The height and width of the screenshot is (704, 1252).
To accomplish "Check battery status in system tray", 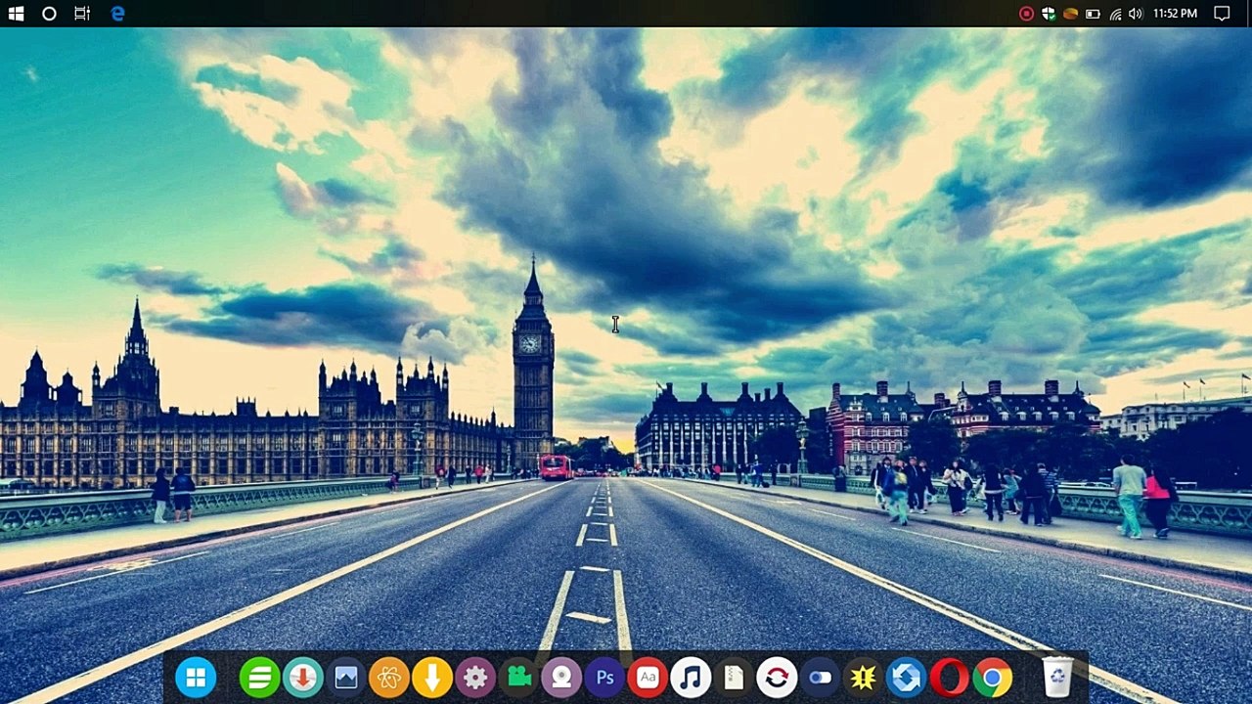I will point(1093,14).
